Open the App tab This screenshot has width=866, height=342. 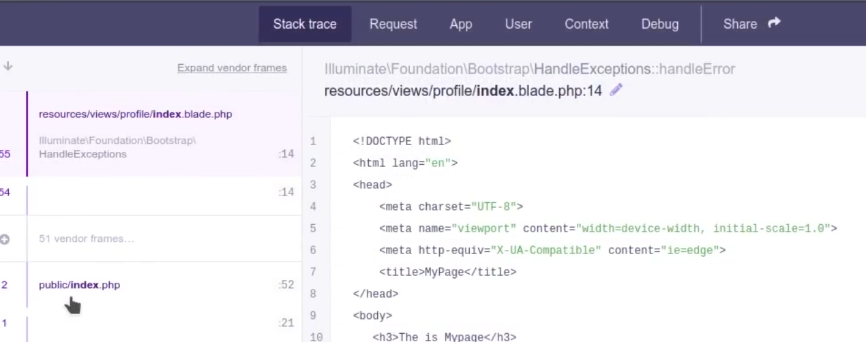461,24
